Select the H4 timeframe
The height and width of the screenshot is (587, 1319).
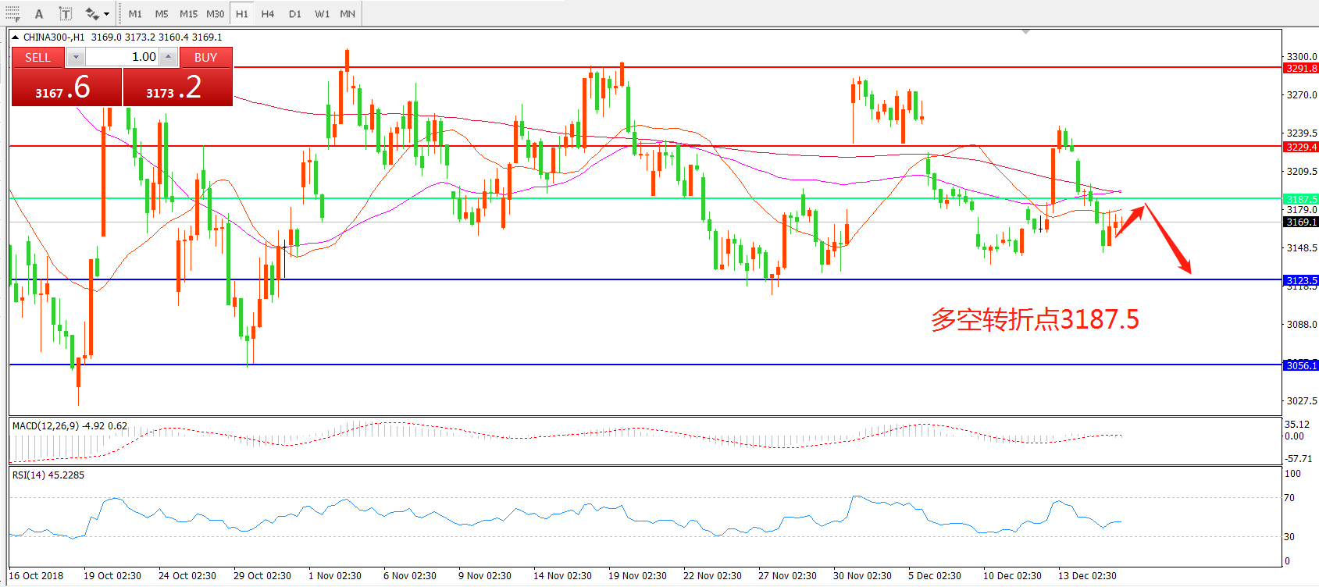(268, 14)
